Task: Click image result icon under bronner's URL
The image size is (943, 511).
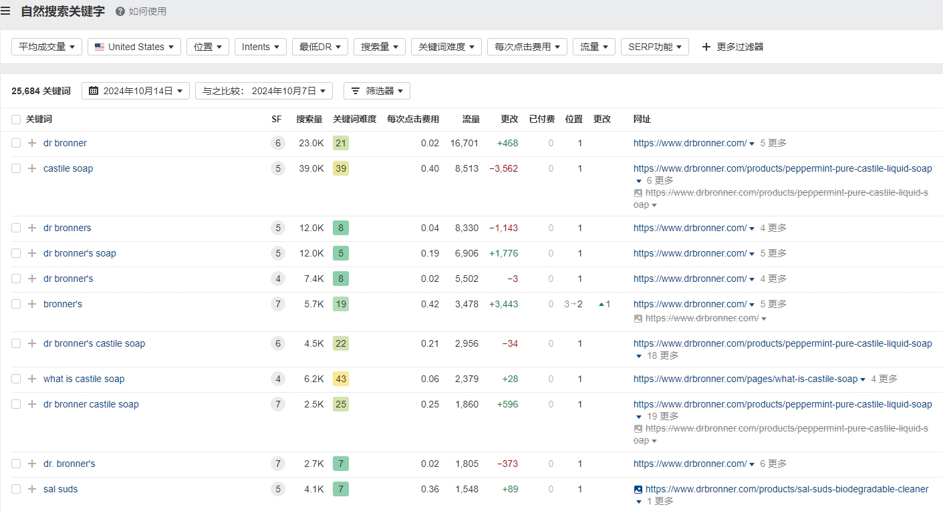Action: [638, 319]
